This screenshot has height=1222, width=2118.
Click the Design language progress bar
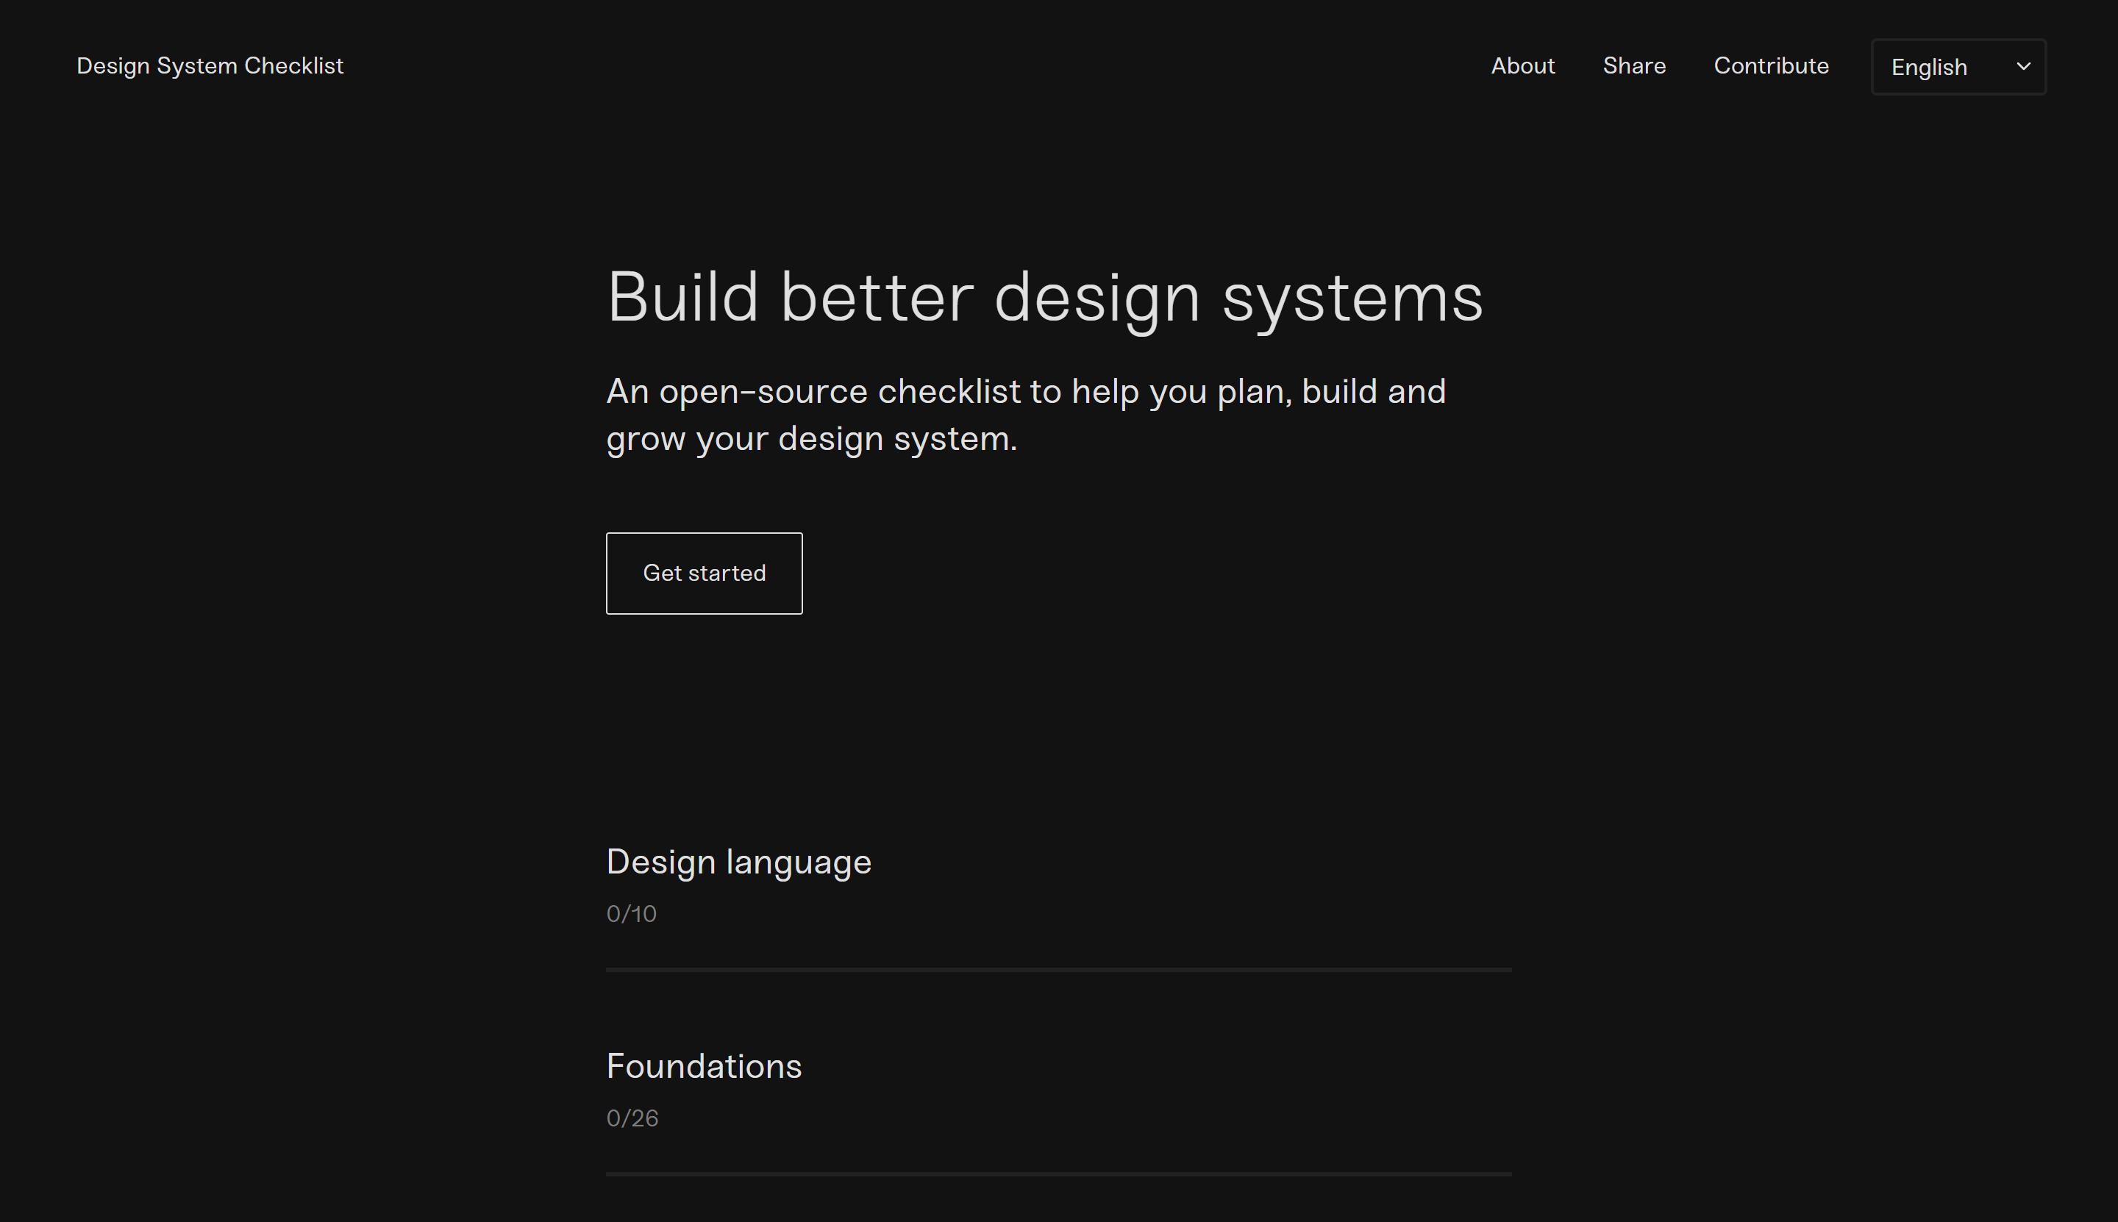(x=1058, y=971)
